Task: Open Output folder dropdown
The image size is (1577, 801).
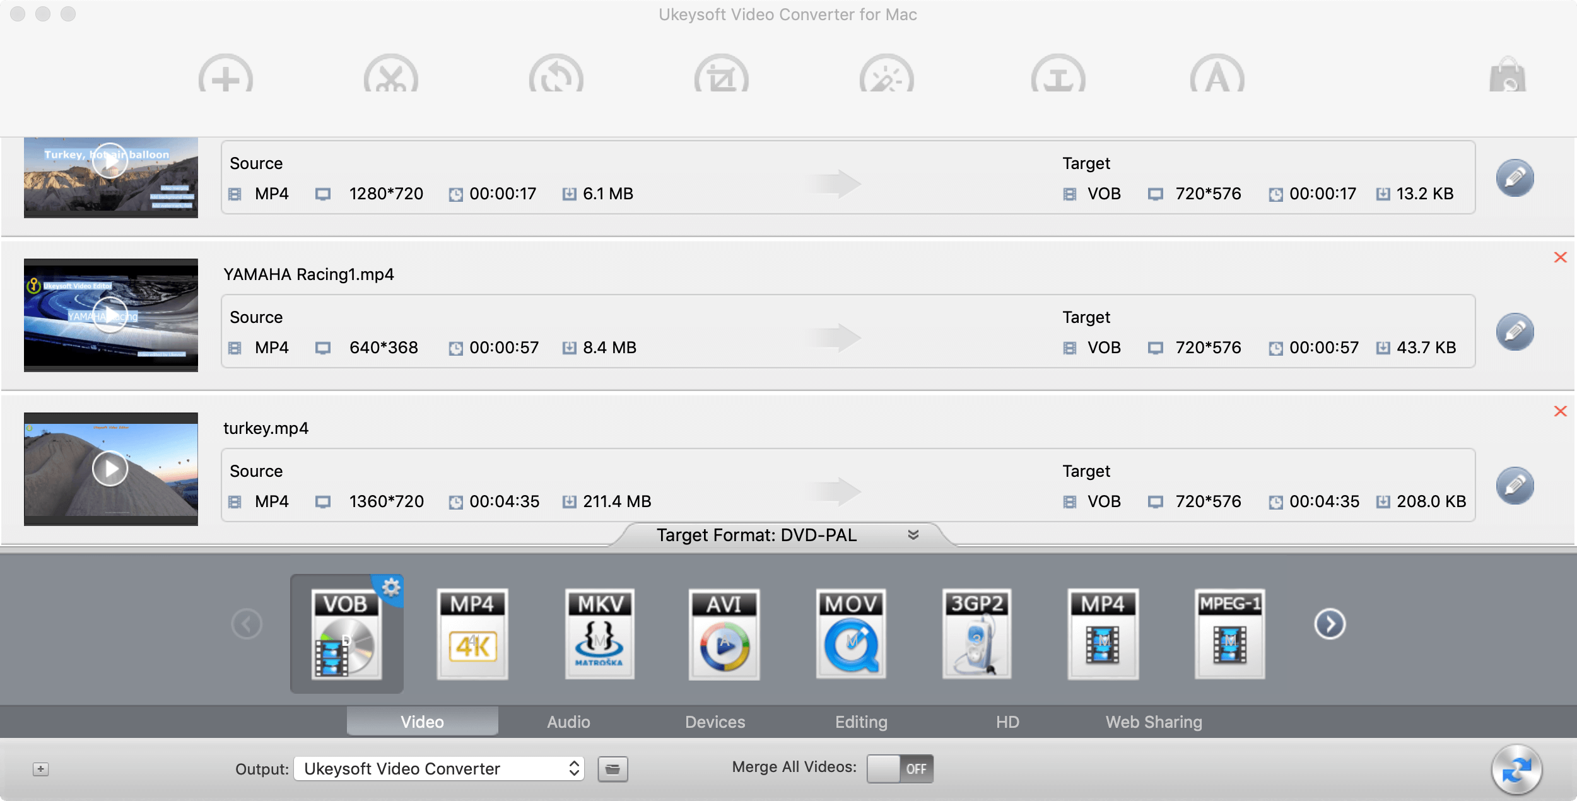Action: [x=574, y=768]
